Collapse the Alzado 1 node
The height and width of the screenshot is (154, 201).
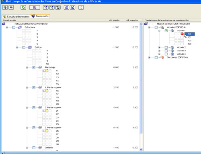159,31
